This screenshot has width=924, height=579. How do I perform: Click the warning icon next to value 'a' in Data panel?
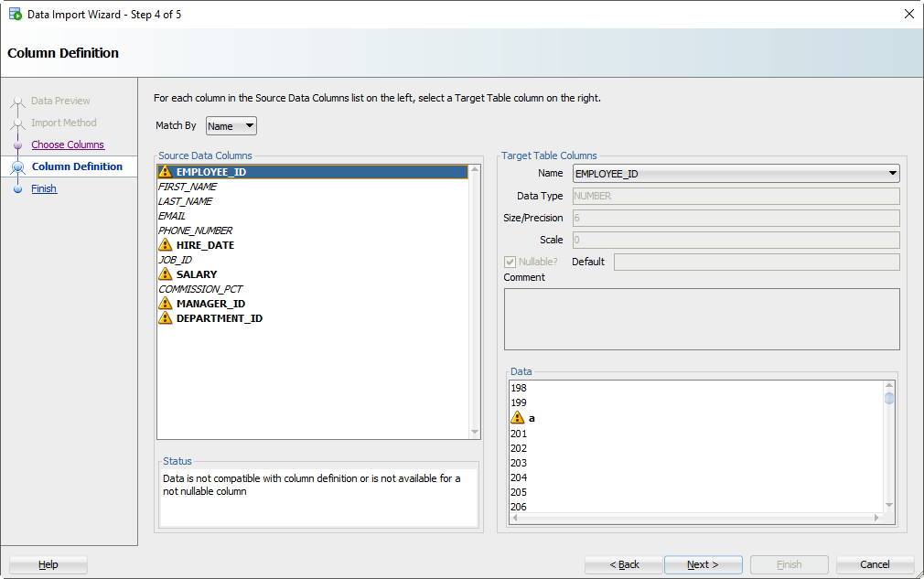tap(518, 418)
